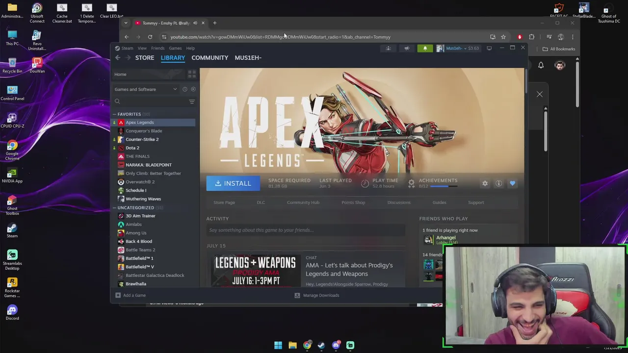This screenshot has width=628, height=353.
Task: Click the blue INSTALL button
Action: point(233,183)
